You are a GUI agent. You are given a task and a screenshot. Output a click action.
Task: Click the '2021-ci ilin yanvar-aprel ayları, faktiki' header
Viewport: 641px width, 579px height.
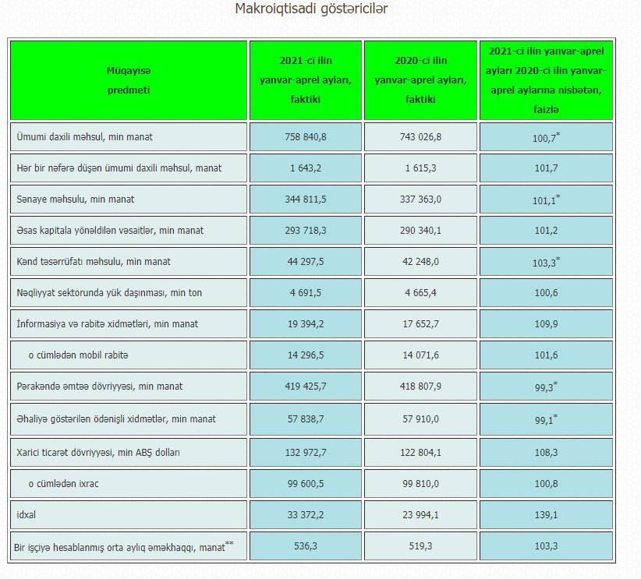point(305,80)
